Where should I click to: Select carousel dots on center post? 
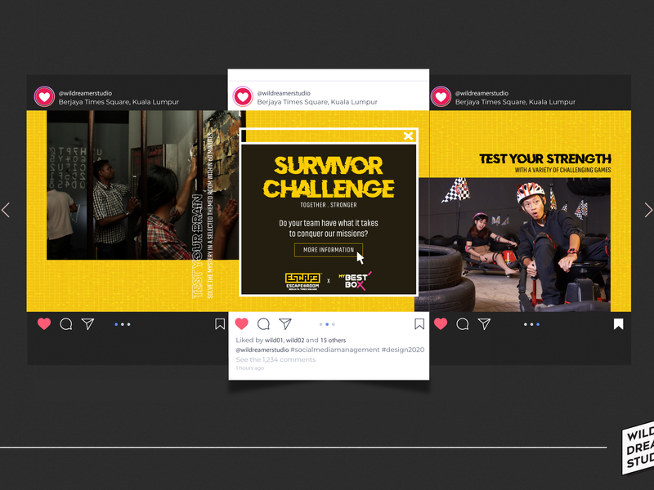(x=327, y=324)
